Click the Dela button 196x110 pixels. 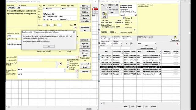point(85,56)
